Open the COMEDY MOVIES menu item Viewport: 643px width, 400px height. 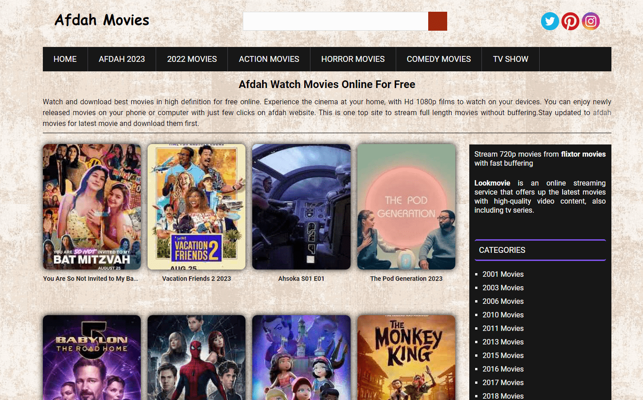[x=439, y=59]
